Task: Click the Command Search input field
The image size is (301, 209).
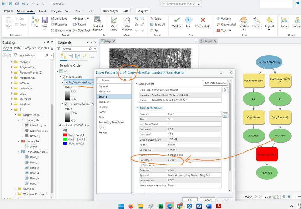Action: click(x=181, y=4)
